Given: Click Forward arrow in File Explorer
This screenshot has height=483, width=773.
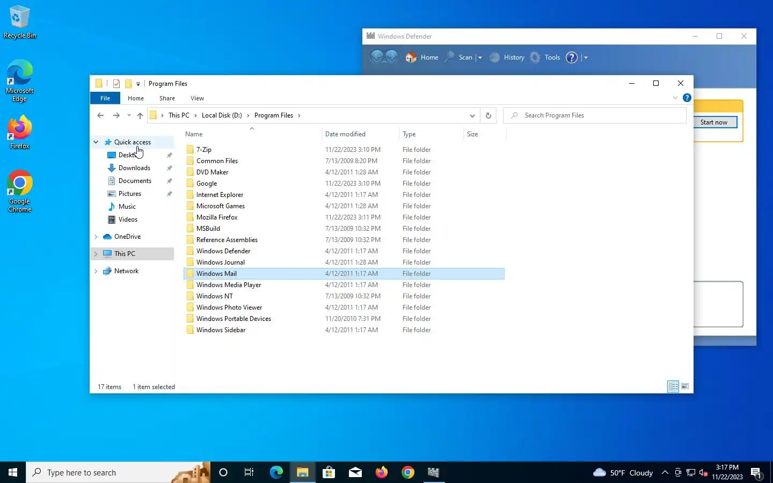Looking at the screenshot, I should [116, 115].
